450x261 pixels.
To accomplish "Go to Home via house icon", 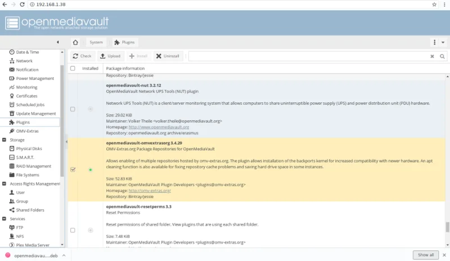I will point(75,42).
